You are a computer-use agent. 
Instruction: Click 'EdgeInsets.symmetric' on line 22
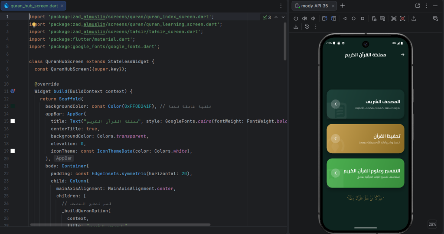click(x=119, y=173)
